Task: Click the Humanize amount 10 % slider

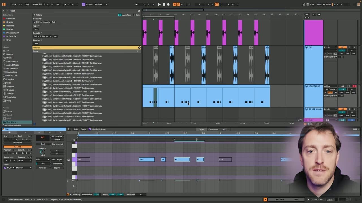Action: click(43, 164)
